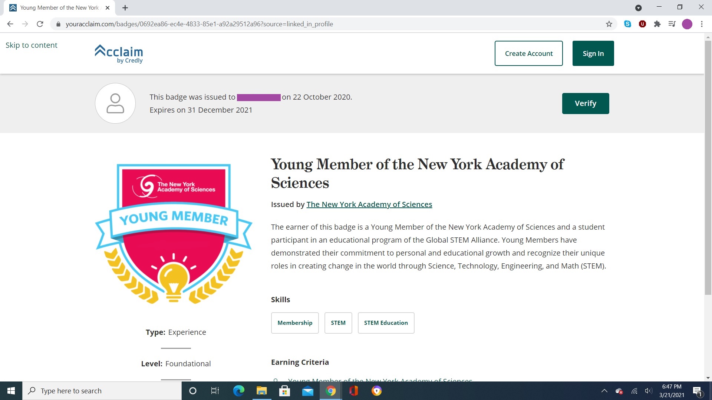Click the browser back arrow

10,24
